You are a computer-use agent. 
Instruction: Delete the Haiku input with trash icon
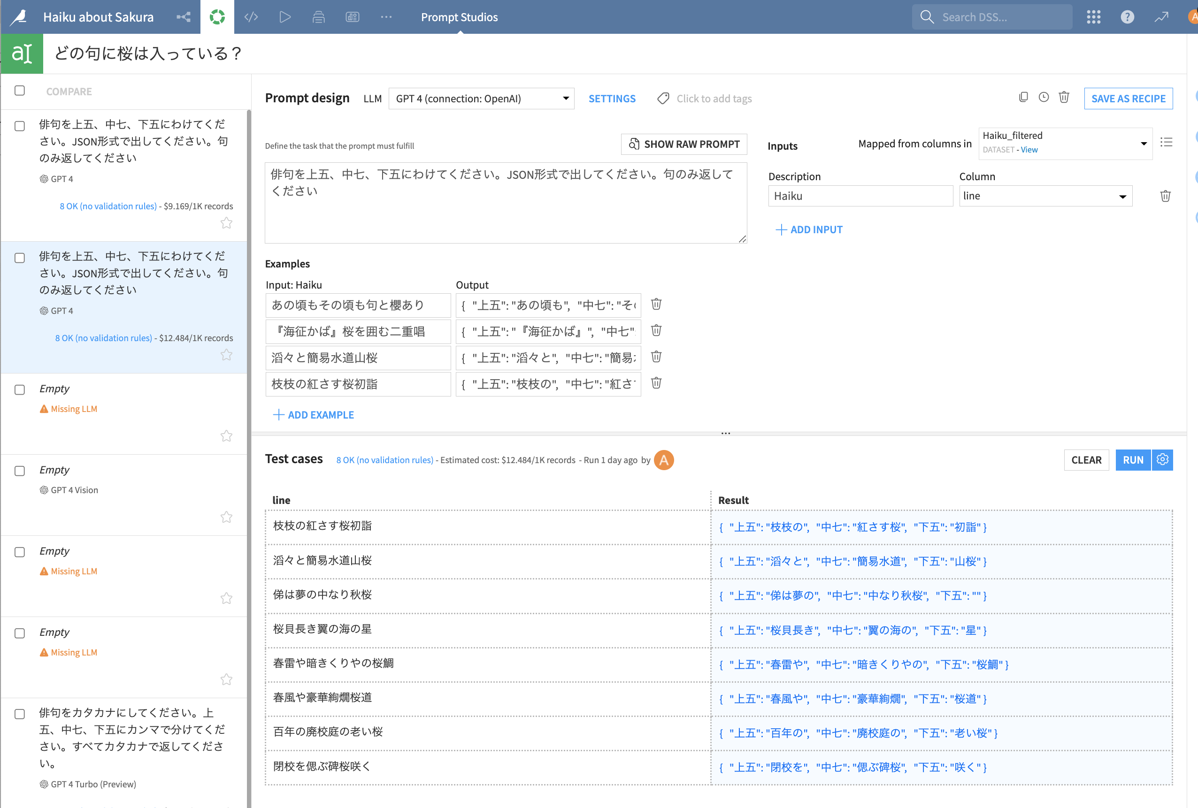click(x=1165, y=196)
